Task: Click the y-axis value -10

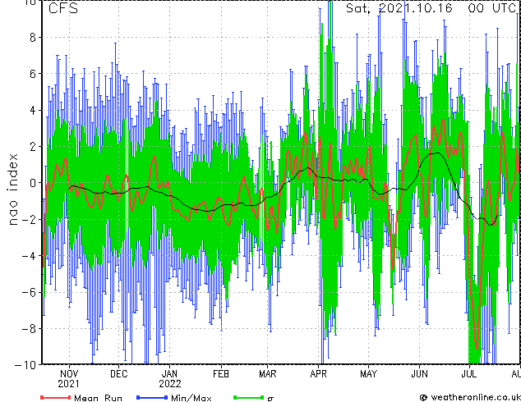Action: pos(25,365)
